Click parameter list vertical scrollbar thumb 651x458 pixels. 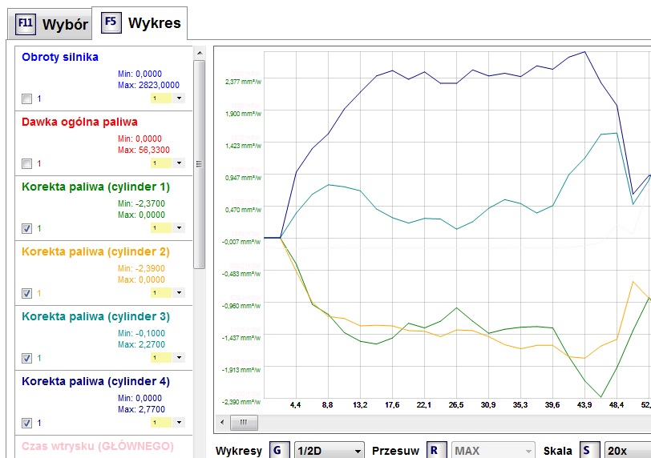coord(200,165)
